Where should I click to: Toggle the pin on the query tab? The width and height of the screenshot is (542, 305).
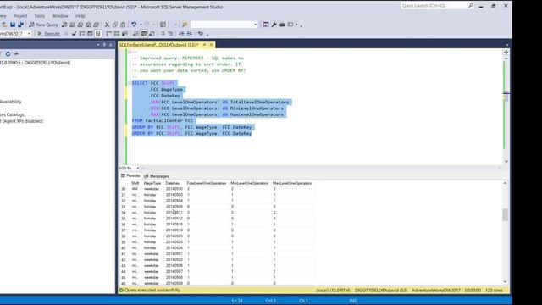pyautogui.click(x=205, y=45)
